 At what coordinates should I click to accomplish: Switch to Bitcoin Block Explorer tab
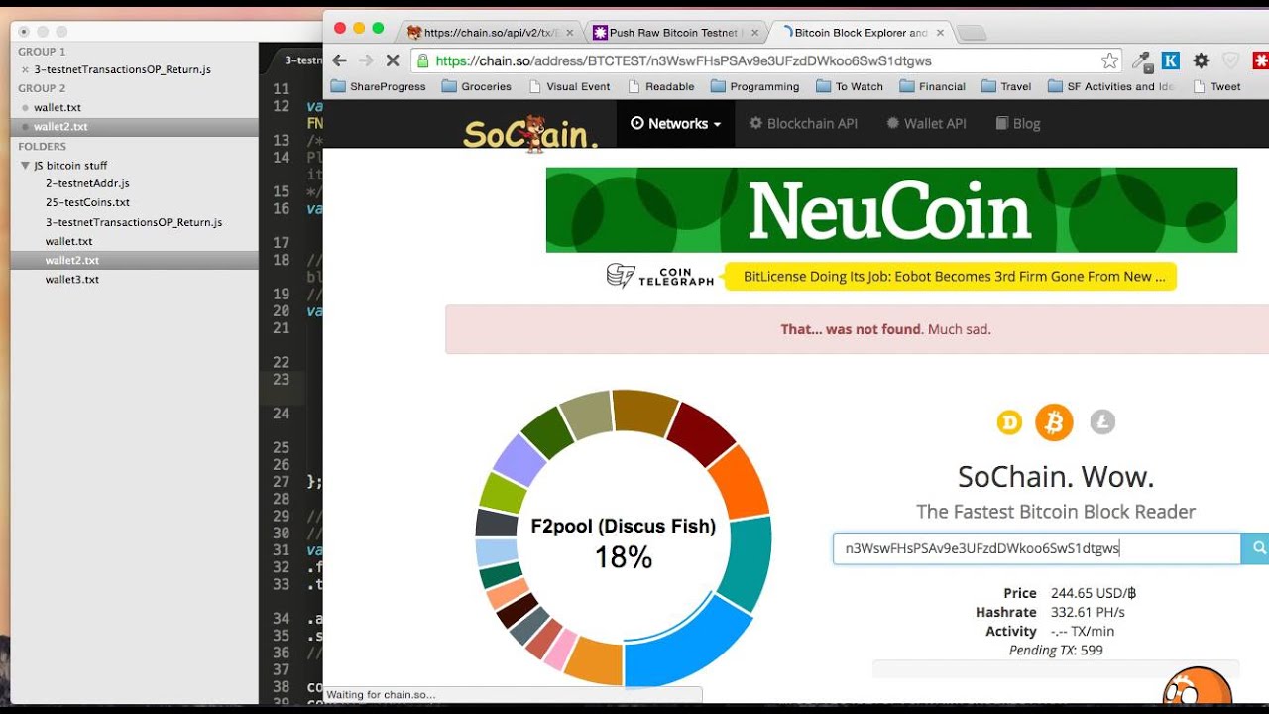[861, 33]
